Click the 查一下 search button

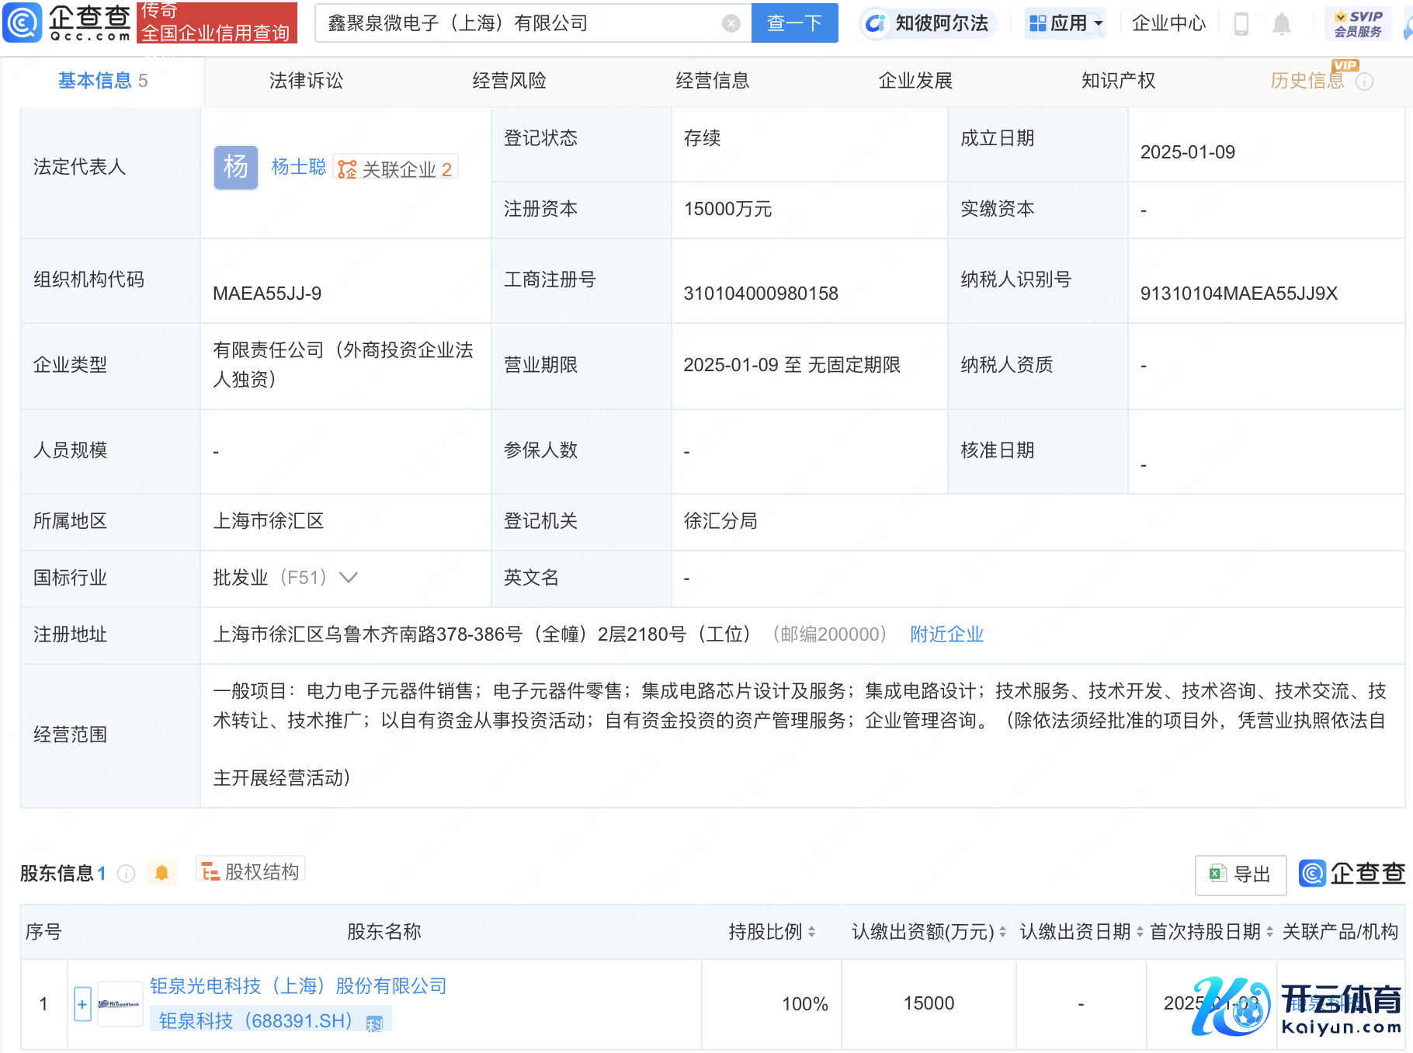pyautogui.click(x=794, y=23)
